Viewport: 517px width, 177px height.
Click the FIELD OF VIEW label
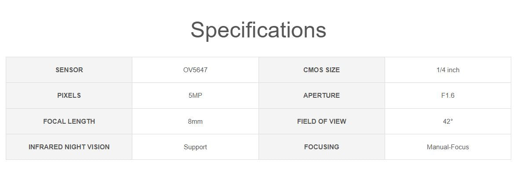point(321,122)
